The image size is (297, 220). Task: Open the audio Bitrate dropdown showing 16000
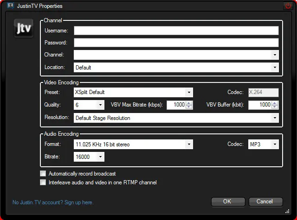click(x=89, y=157)
